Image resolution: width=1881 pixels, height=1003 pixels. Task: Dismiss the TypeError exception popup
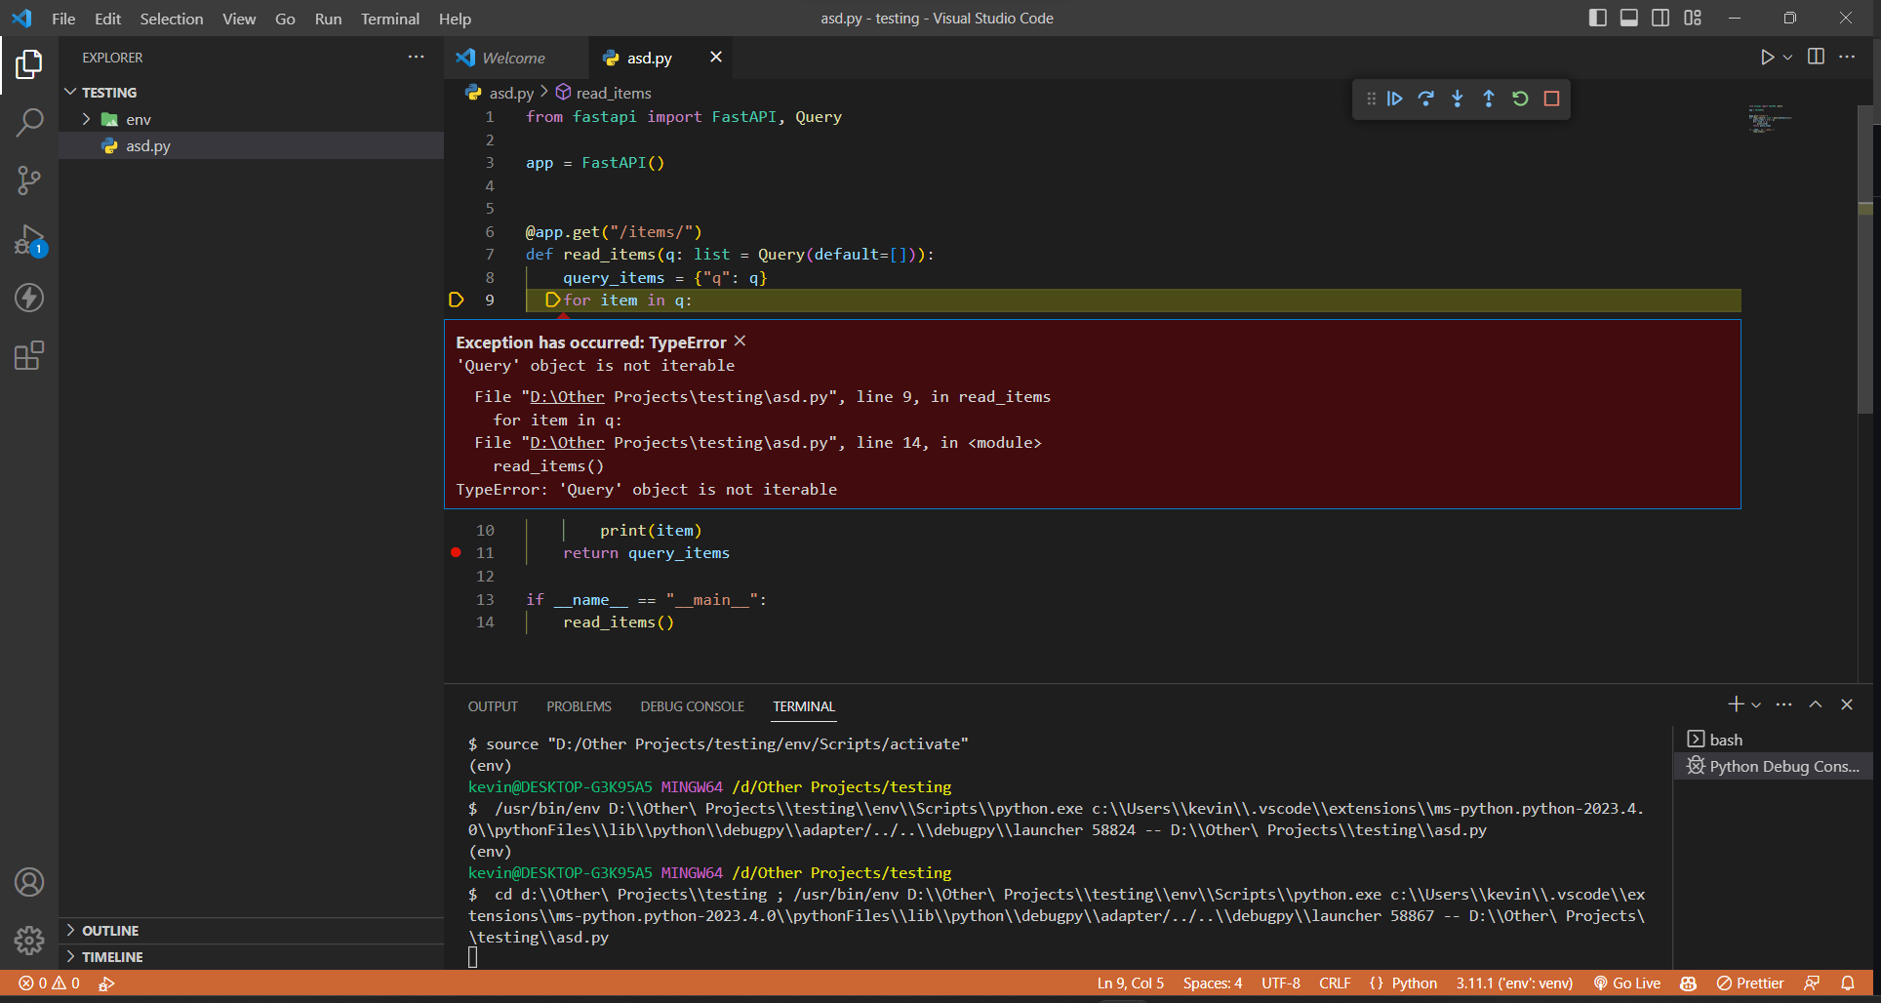[x=739, y=341]
